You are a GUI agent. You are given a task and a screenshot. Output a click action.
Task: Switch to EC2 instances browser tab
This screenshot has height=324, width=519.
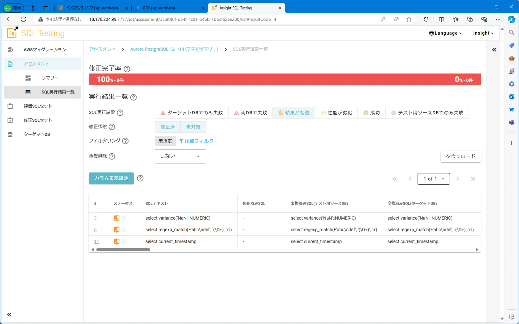[x=93, y=8]
